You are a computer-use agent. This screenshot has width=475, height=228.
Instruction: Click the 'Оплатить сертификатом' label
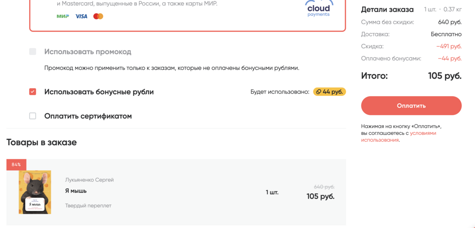coord(88,116)
